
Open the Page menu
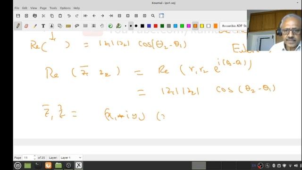43,8
